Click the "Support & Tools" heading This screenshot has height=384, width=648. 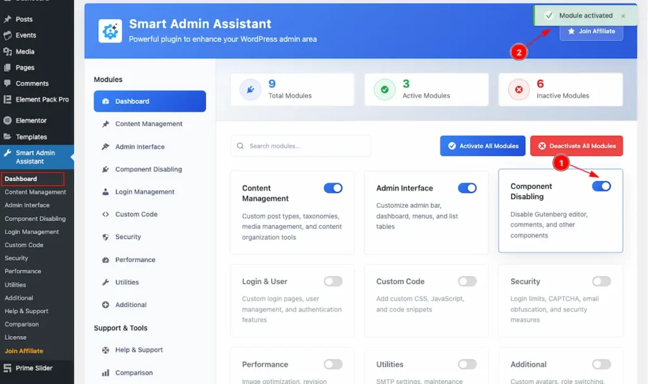pos(121,328)
